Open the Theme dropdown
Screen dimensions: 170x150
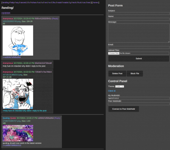click(119, 86)
